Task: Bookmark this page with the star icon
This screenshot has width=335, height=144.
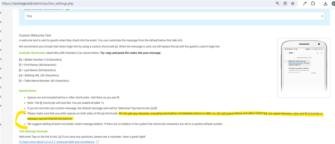Action: 293,3
